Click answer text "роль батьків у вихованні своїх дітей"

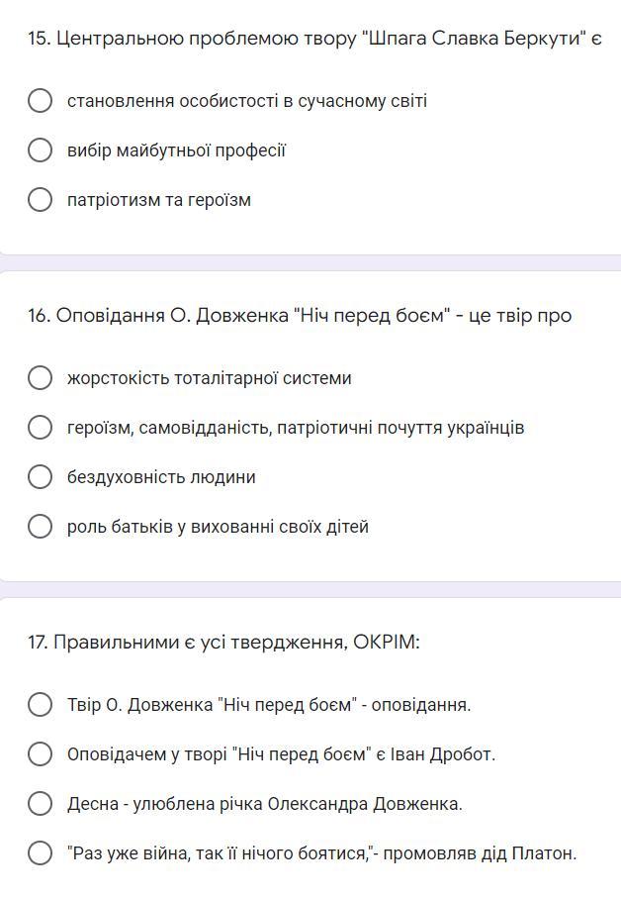pos(218,527)
